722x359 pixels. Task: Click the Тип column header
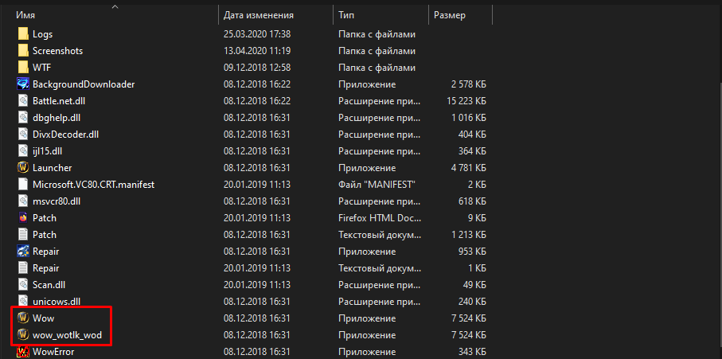(346, 15)
